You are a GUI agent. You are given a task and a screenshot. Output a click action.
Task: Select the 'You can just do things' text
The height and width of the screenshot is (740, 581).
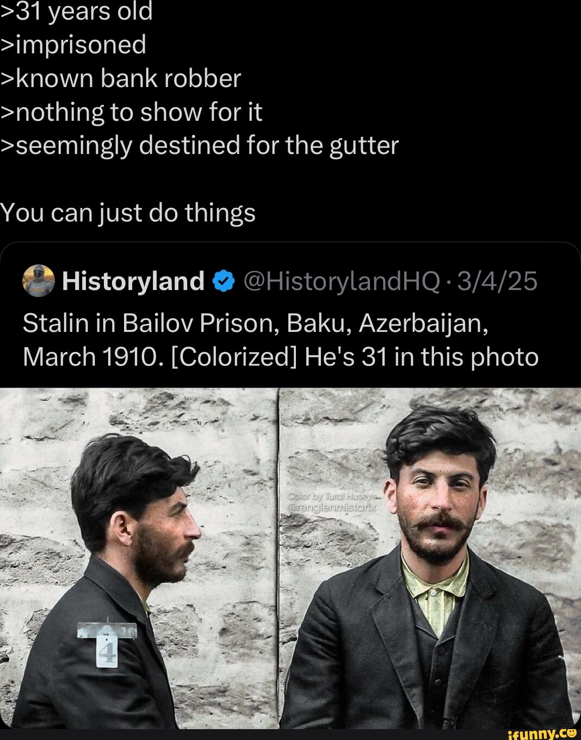[128, 213]
